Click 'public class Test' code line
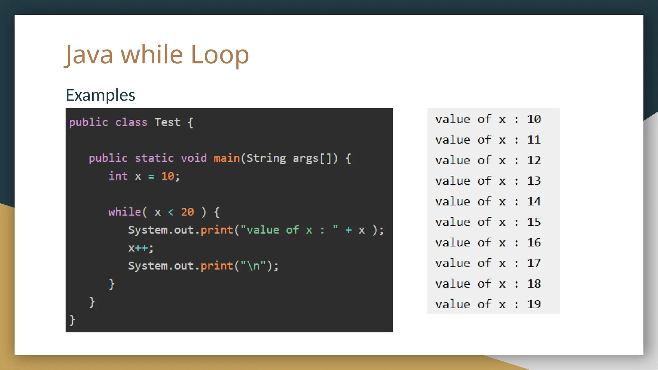The image size is (658, 370). point(131,122)
